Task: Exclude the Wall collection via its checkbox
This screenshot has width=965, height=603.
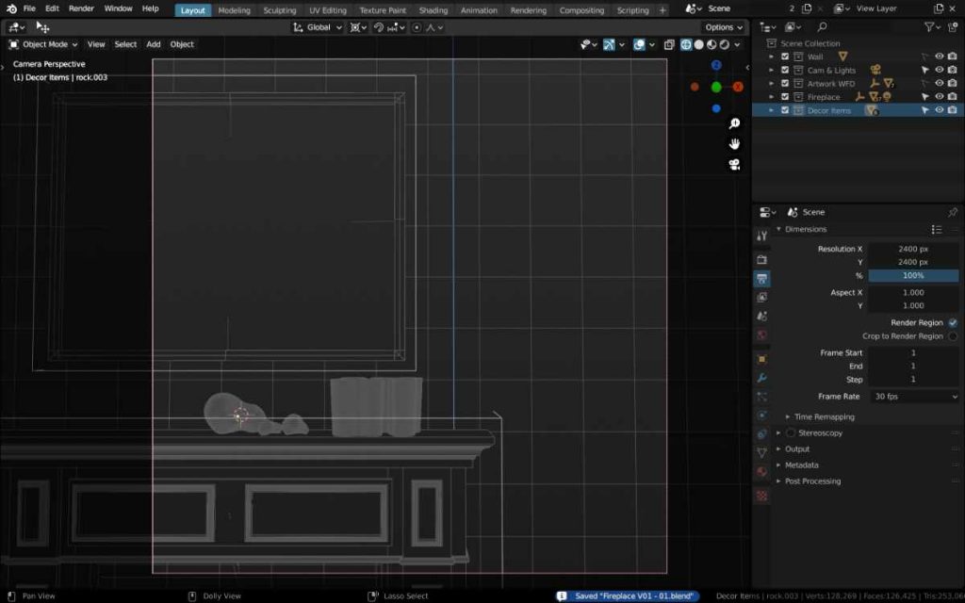Action: 785,57
